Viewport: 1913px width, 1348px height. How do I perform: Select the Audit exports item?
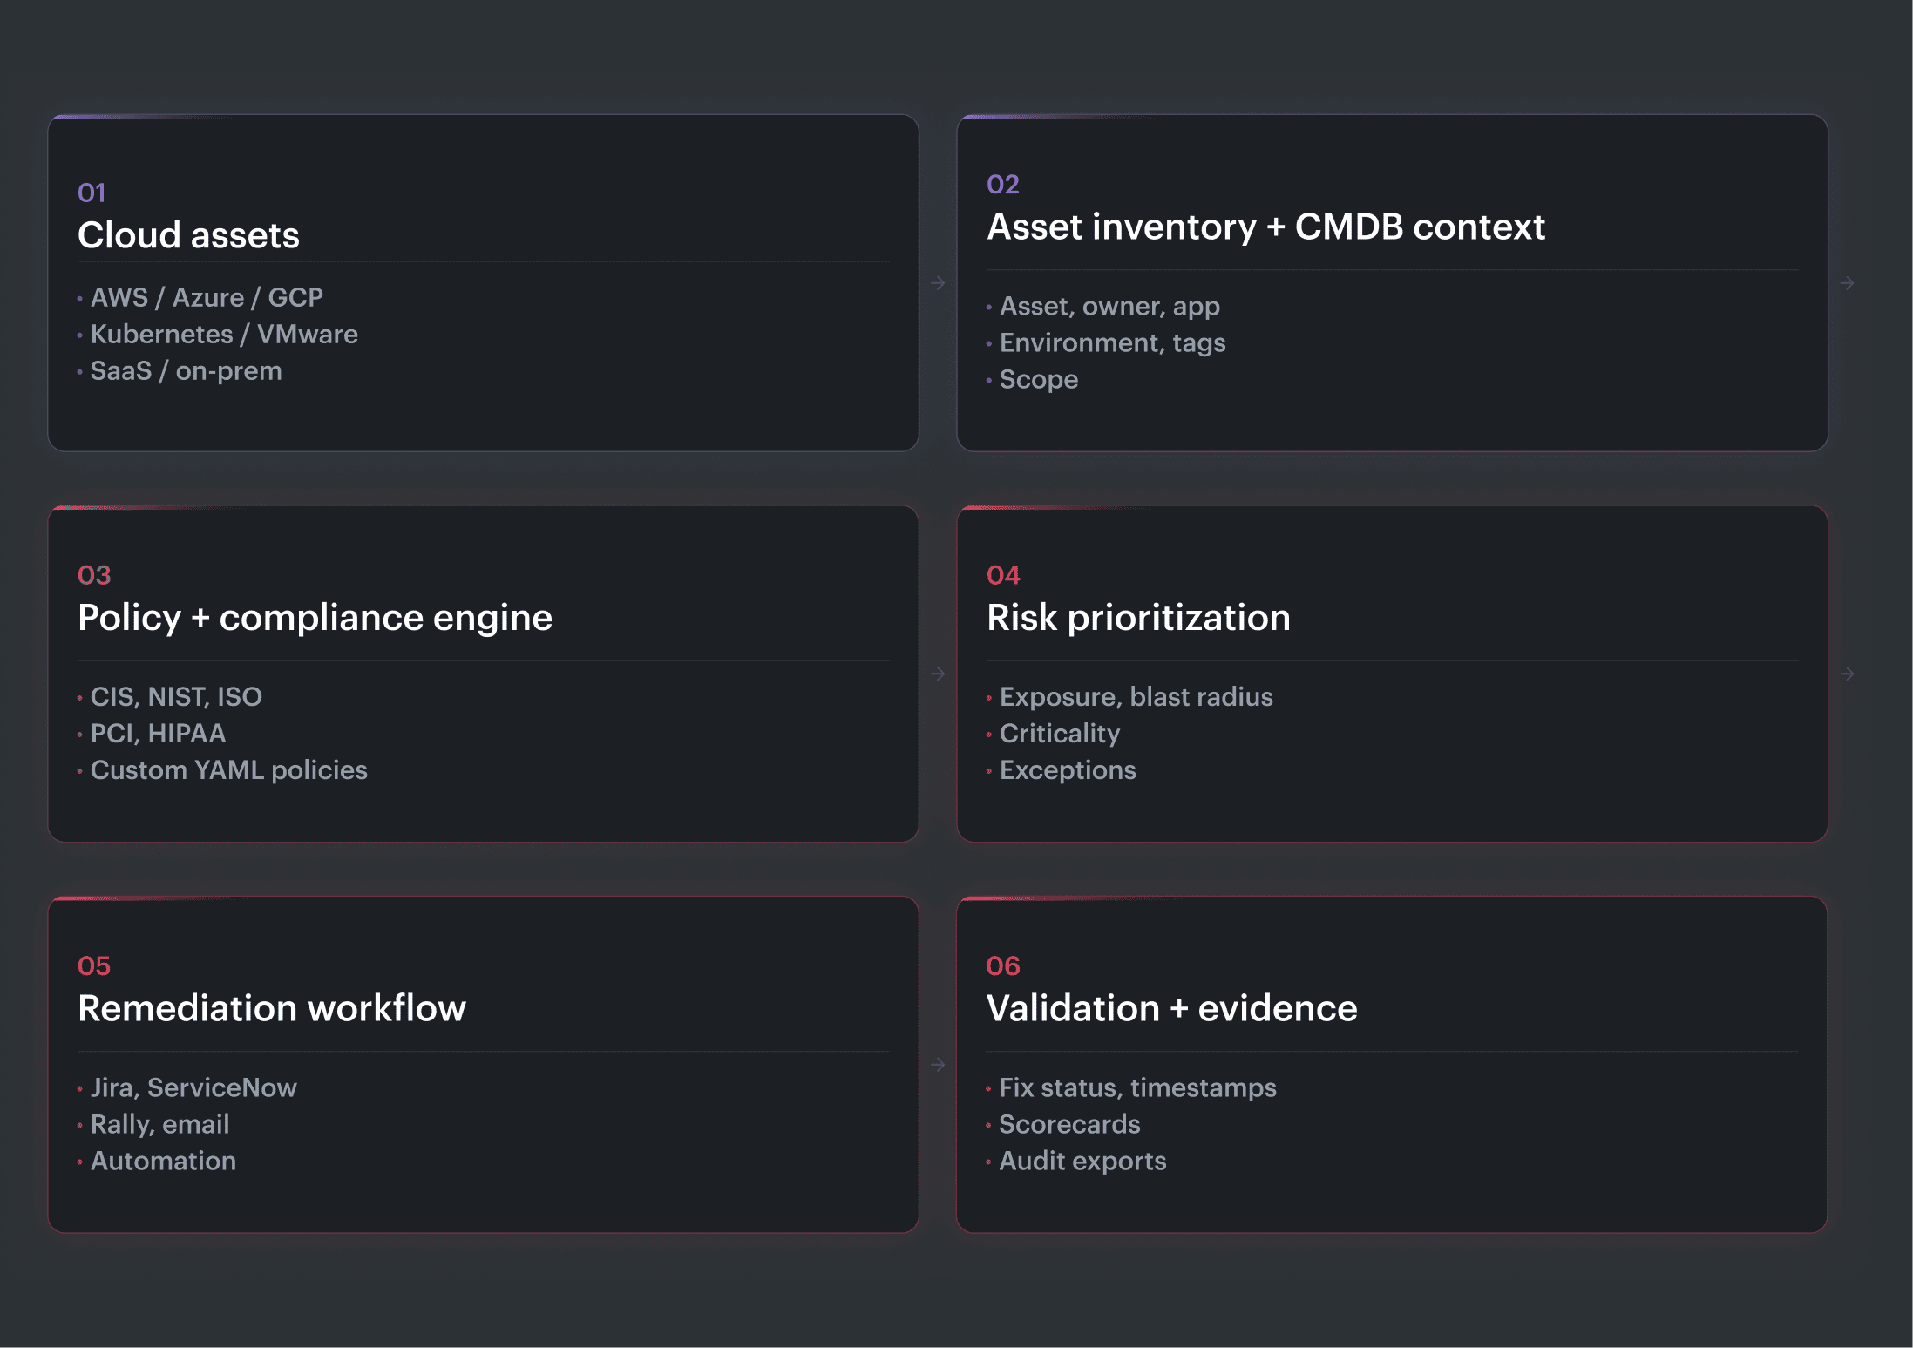1082,1161
